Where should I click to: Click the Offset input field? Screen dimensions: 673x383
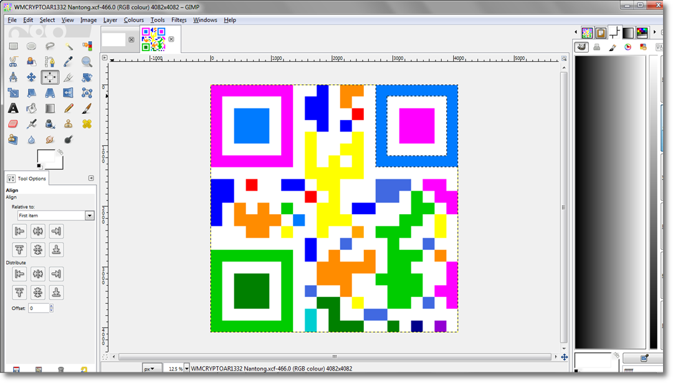[x=39, y=308]
